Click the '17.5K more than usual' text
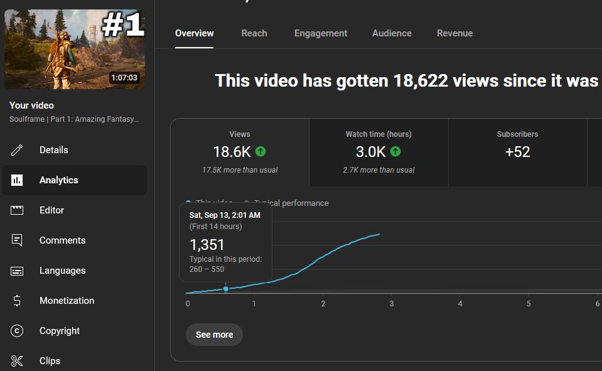The image size is (602, 371). [240, 169]
